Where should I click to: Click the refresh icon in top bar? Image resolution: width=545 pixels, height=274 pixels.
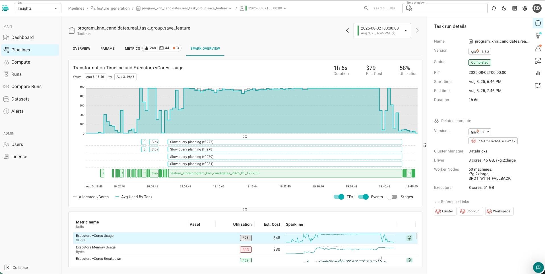pos(494,8)
